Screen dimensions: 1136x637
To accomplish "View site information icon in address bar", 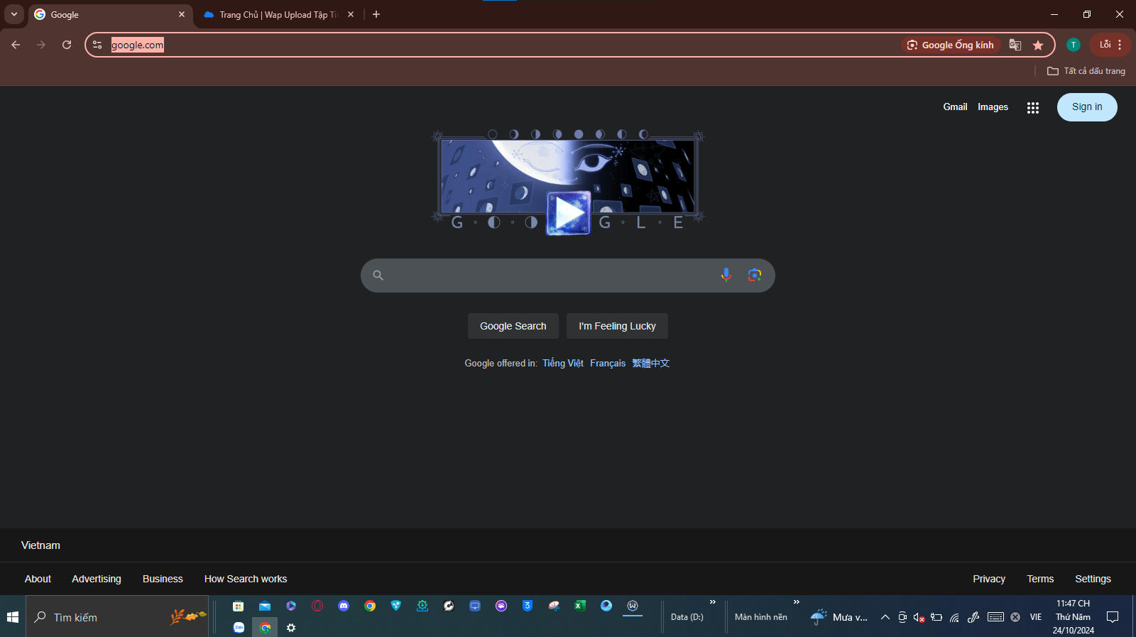I will coord(97,45).
